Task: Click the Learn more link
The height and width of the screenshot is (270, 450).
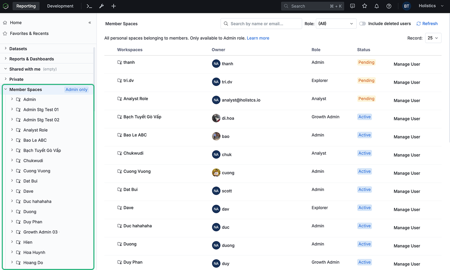Action: point(258,38)
